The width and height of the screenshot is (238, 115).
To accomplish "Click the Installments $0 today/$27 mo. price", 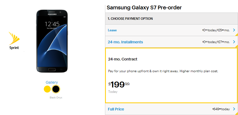I will [x=216, y=42].
